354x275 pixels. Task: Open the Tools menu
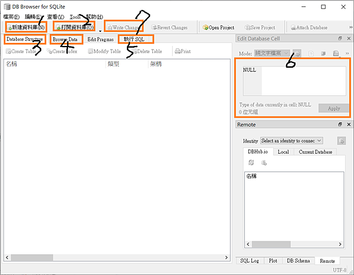pos(75,17)
